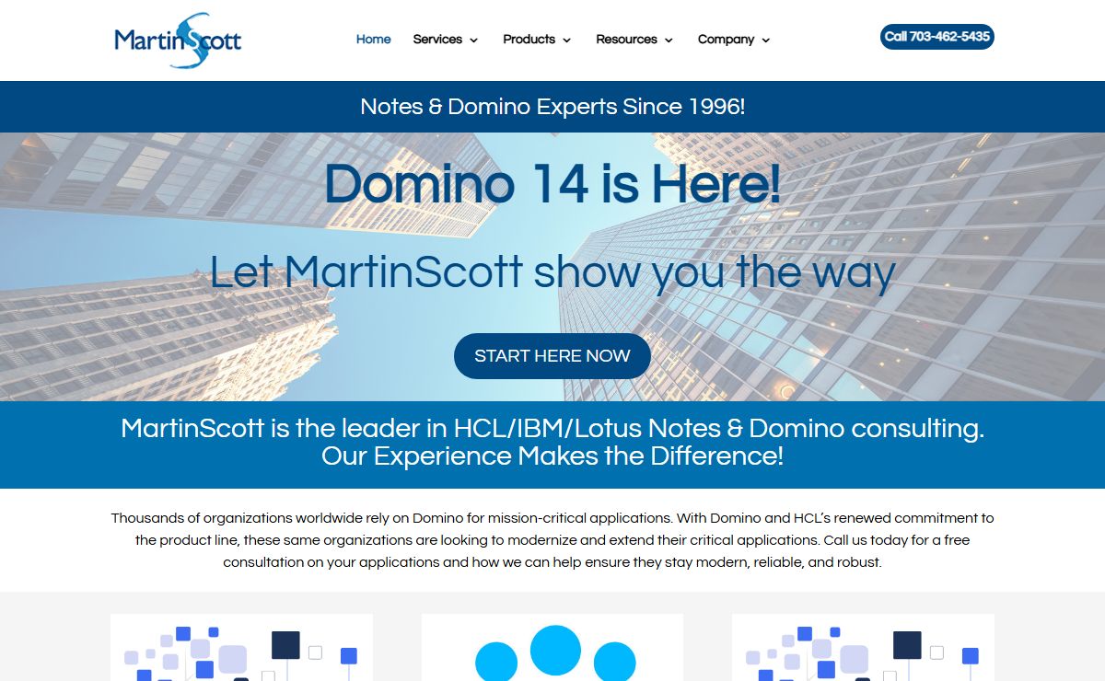Click the "Thousands of organizations worldwide" paragraph

click(x=552, y=540)
